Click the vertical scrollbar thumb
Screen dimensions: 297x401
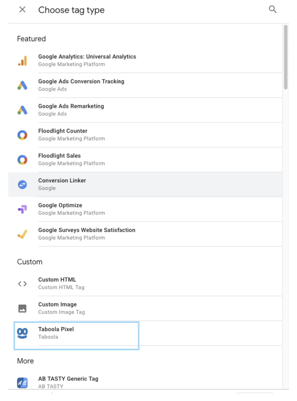286,57
